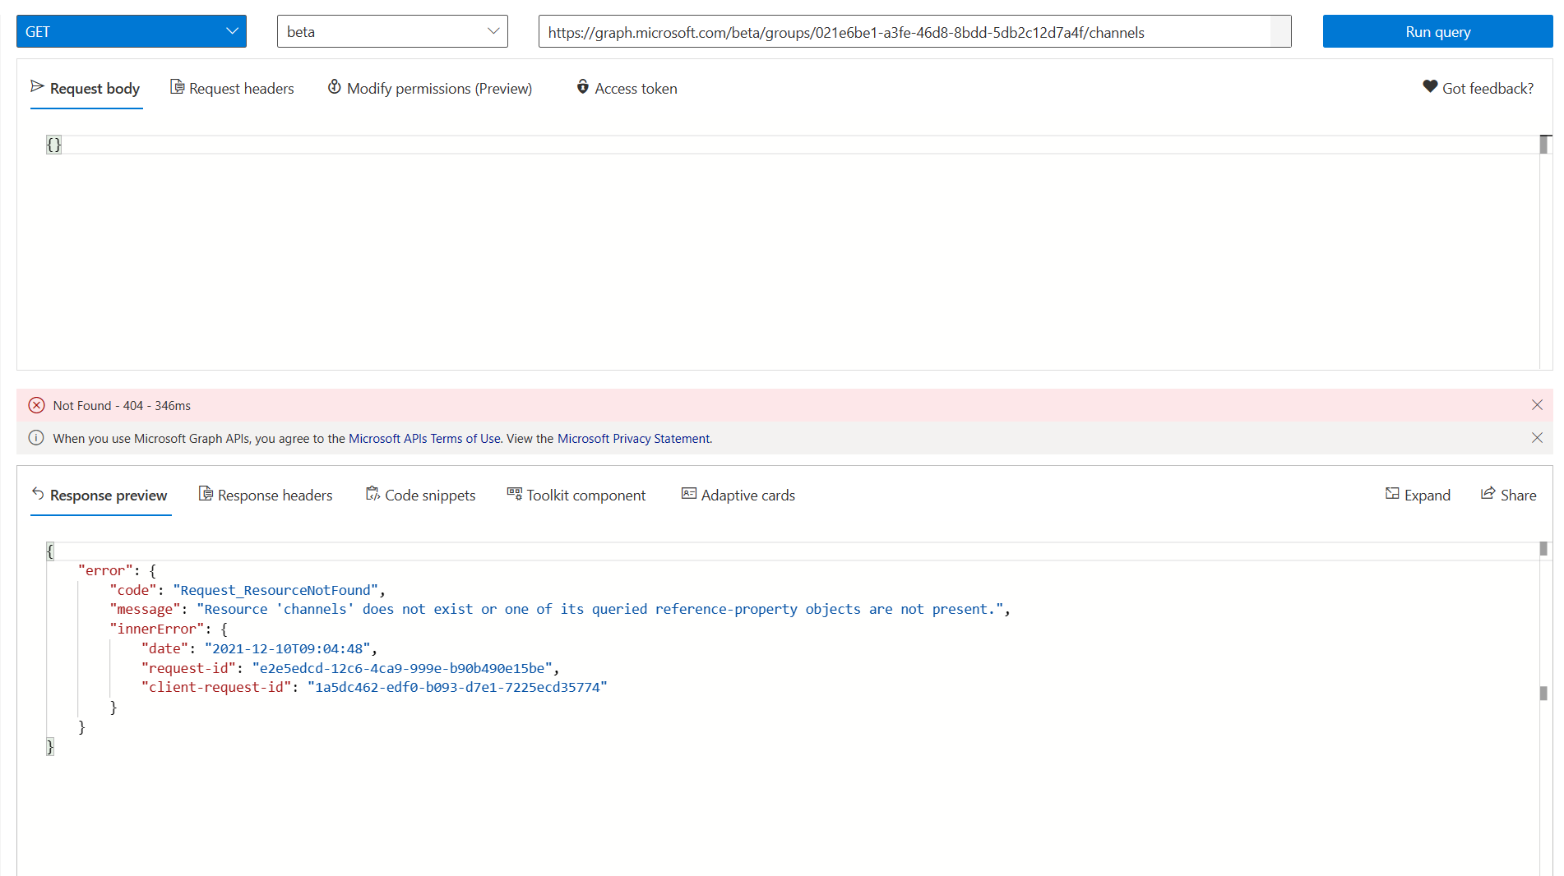The height and width of the screenshot is (876, 1564).
Task: Click the Toolkit component icon
Action: click(514, 493)
